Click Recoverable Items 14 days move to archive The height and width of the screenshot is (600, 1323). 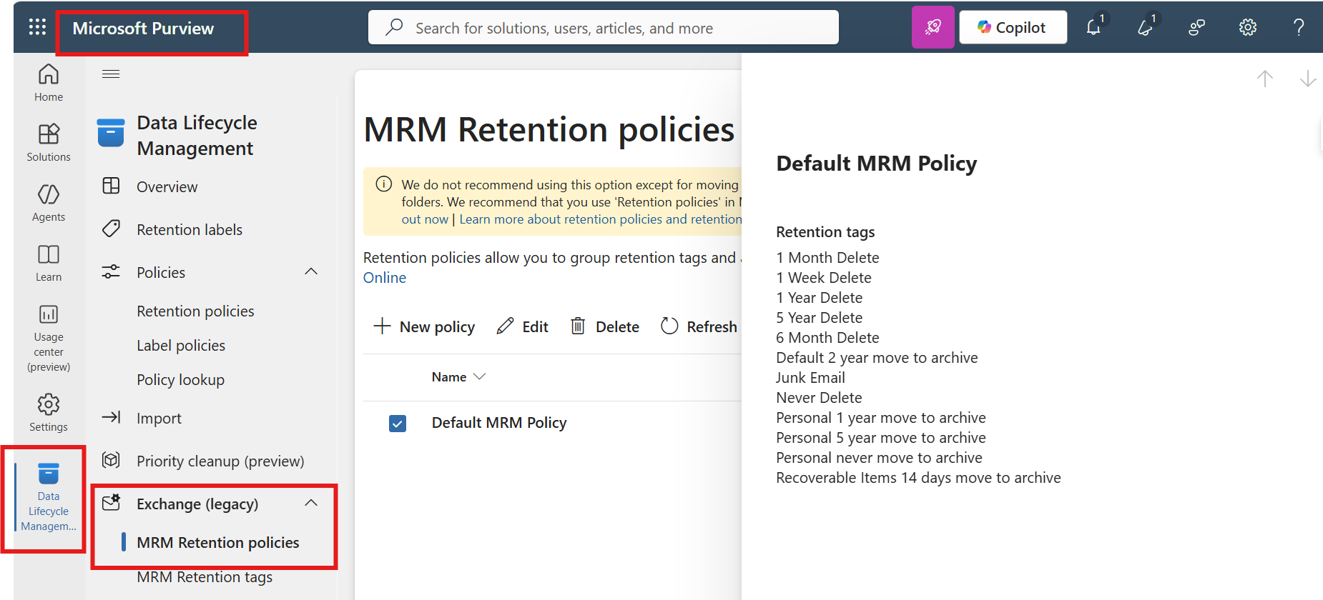pyautogui.click(x=918, y=478)
